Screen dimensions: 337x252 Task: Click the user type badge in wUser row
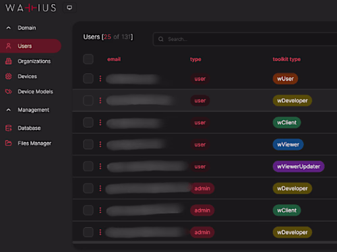200,79
